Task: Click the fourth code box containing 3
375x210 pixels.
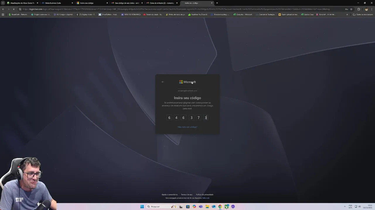Action: [x=191, y=118]
